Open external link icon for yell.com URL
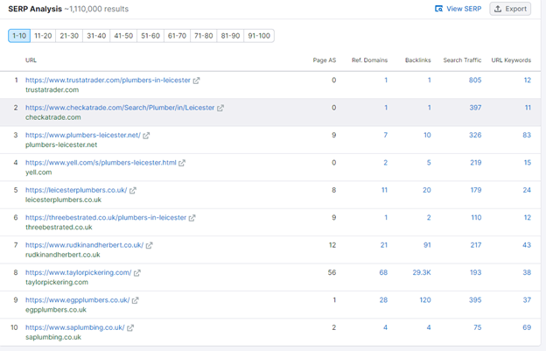The width and height of the screenshot is (546, 351). click(182, 163)
